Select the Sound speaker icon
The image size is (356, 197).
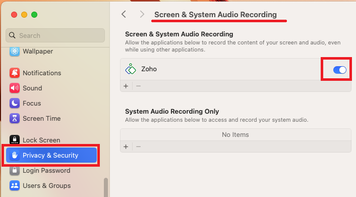[15, 88]
